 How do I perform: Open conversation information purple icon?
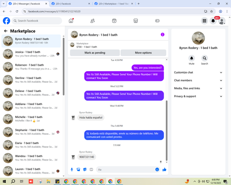163,35
